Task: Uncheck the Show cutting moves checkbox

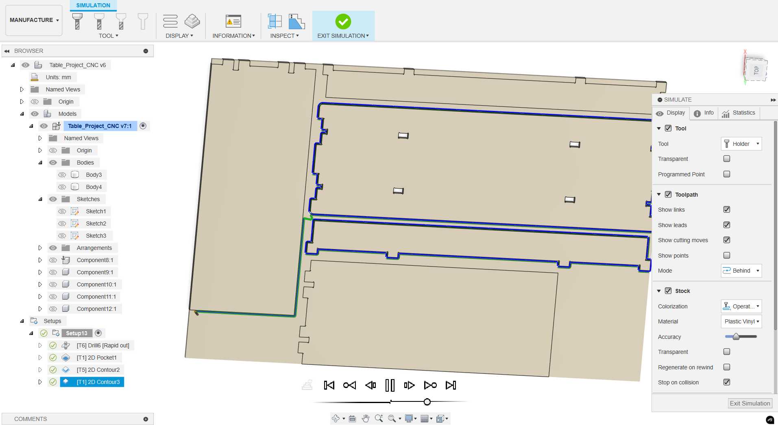Action: 727,240
